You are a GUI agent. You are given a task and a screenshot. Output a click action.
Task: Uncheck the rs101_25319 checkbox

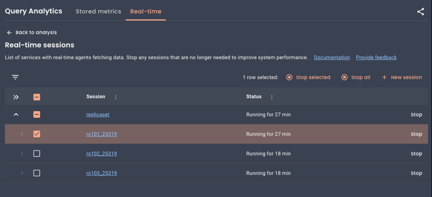(x=37, y=134)
